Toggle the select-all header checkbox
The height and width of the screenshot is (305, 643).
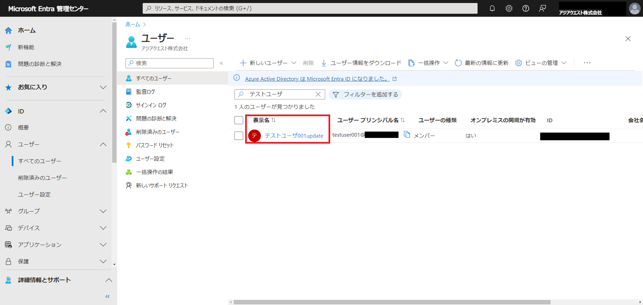(239, 120)
